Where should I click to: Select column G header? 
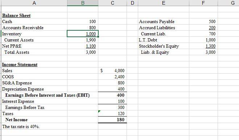pyautogui.click(x=232, y=3)
